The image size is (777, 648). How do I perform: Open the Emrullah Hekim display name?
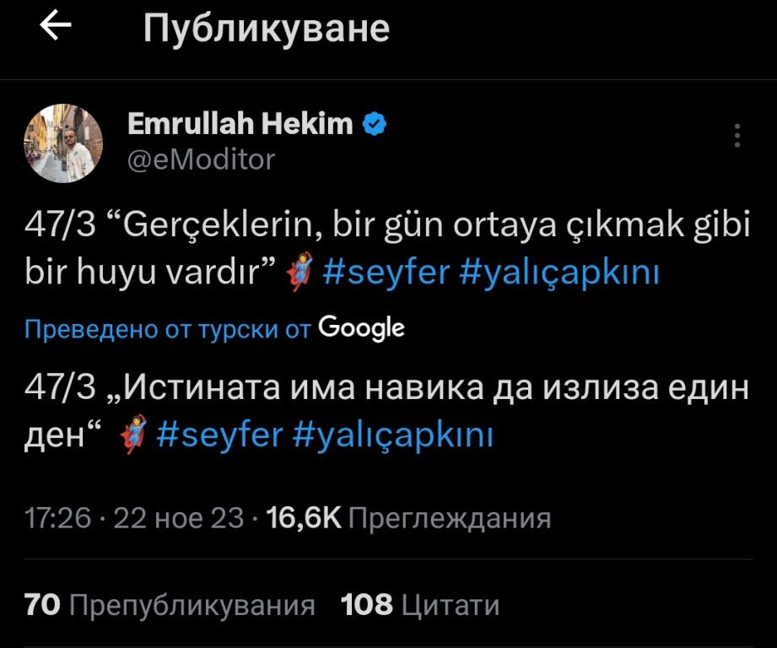(240, 125)
